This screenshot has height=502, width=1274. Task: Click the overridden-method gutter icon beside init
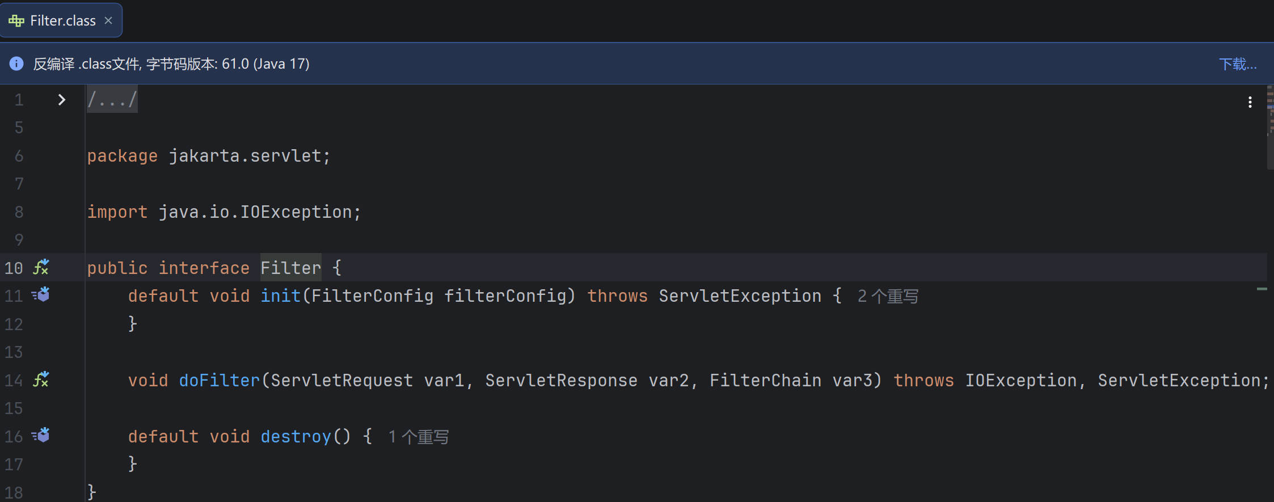41,295
